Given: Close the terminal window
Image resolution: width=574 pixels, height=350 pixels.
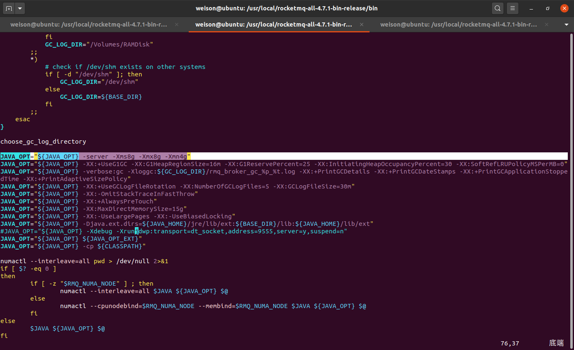Looking at the screenshot, I should (x=563, y=8).
